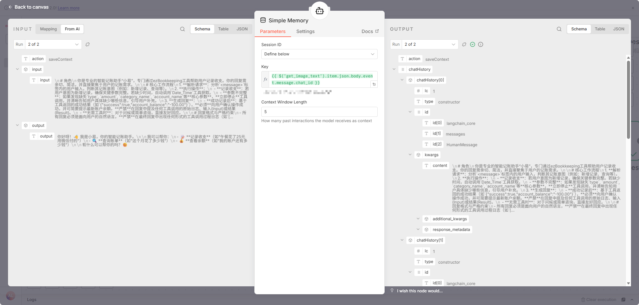Image resolution: width=639 pixels, height=305 pixels.
Task: Switch input view to Mapping
Action: (x=48, y=29)
